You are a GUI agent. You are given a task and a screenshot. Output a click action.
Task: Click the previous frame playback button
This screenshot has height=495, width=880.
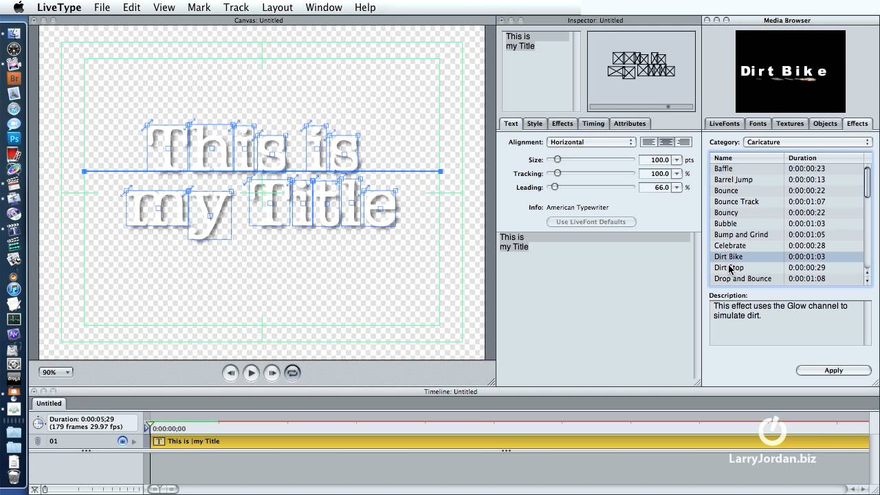(x=230, y=373)
